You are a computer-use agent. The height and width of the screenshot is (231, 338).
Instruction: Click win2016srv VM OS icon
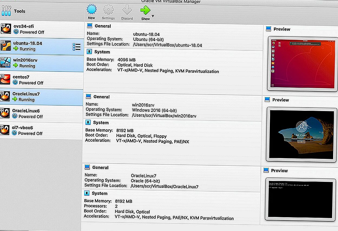[x=5, y=62]
